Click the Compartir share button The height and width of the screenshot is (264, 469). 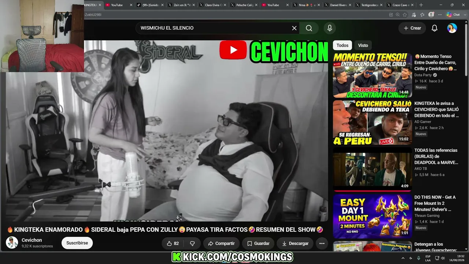221,243
